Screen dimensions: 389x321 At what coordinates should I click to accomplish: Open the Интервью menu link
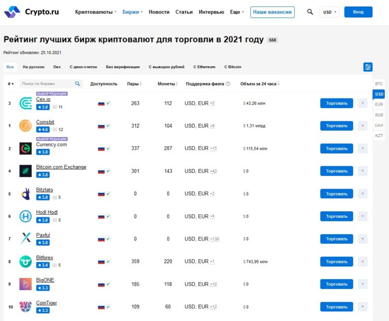[211, 12]
